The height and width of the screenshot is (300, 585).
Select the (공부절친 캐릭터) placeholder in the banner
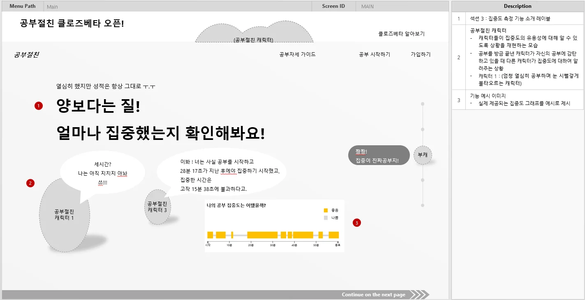254,33
